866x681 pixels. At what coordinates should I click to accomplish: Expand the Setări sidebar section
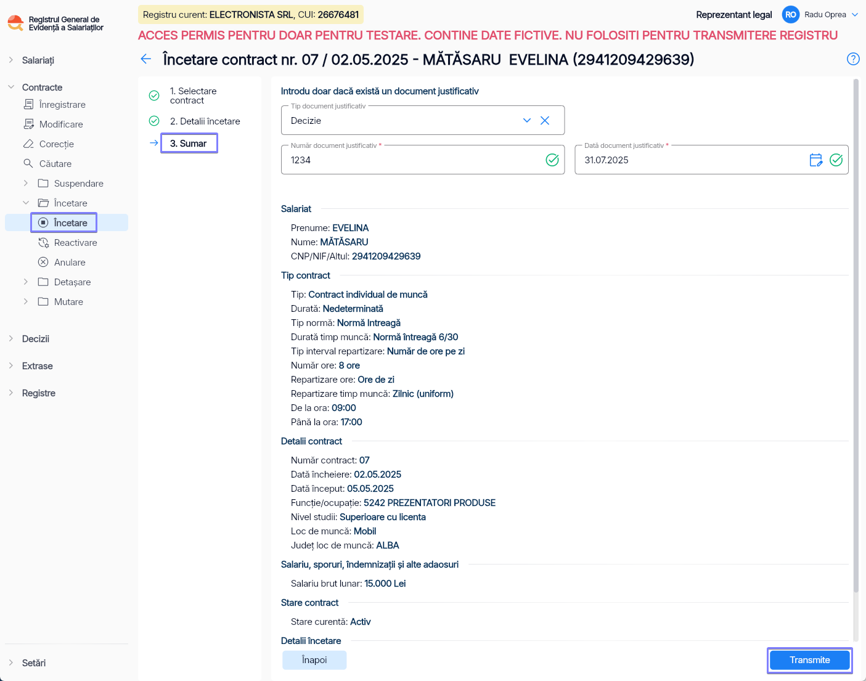pos(11,663)
